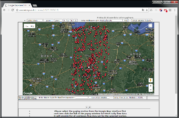179x118 pixels.
Task: Click the station code input field
Action: pos(82,97)
